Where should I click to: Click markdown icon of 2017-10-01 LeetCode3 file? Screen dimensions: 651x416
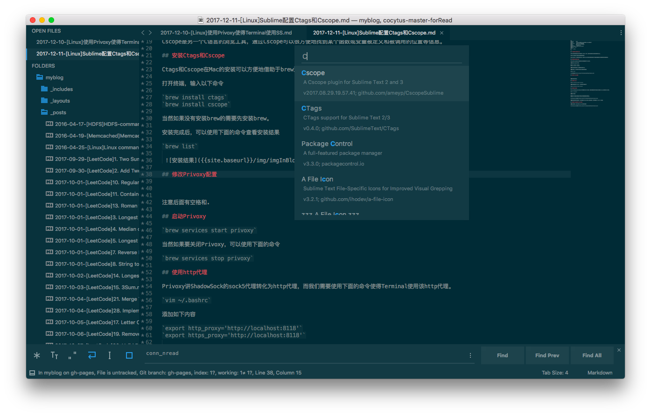49,217
